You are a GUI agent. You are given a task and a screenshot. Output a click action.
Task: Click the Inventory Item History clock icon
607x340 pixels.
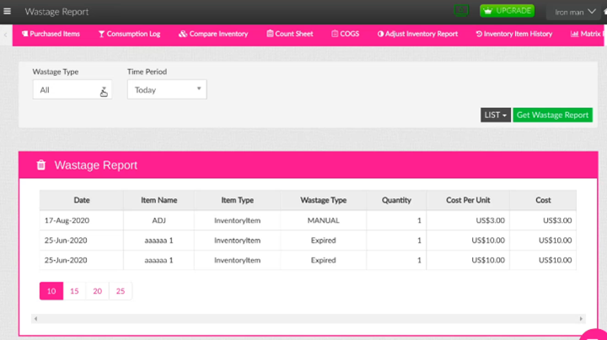point(479,34)
